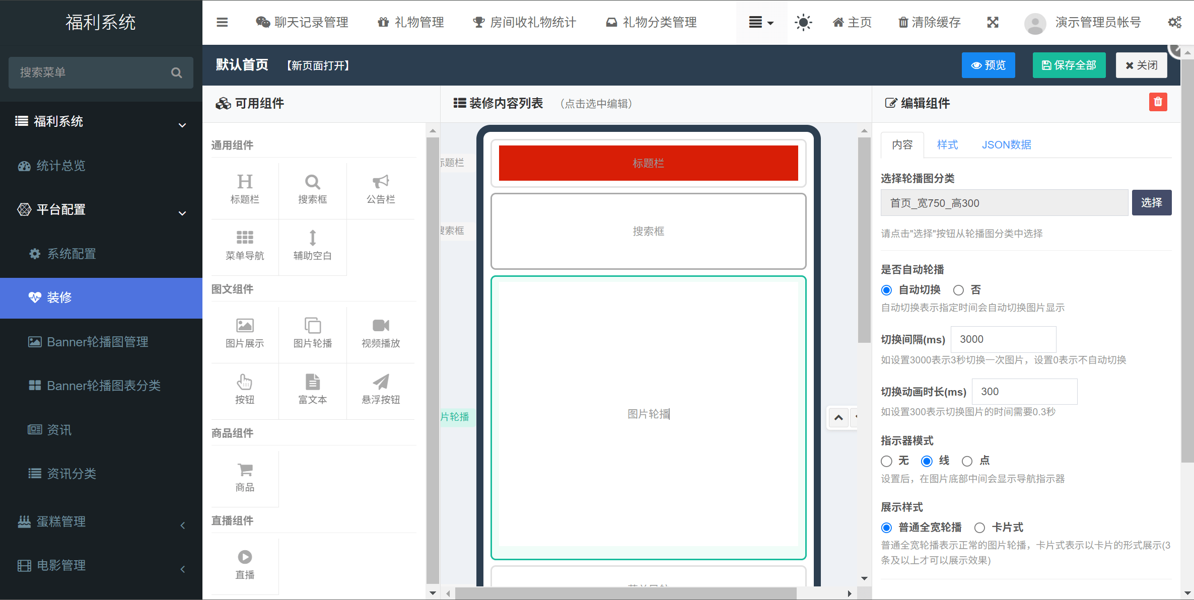Switch to the JSON数据 tab
This screenshot has width=1194, height=600.
pos(1006,145)
